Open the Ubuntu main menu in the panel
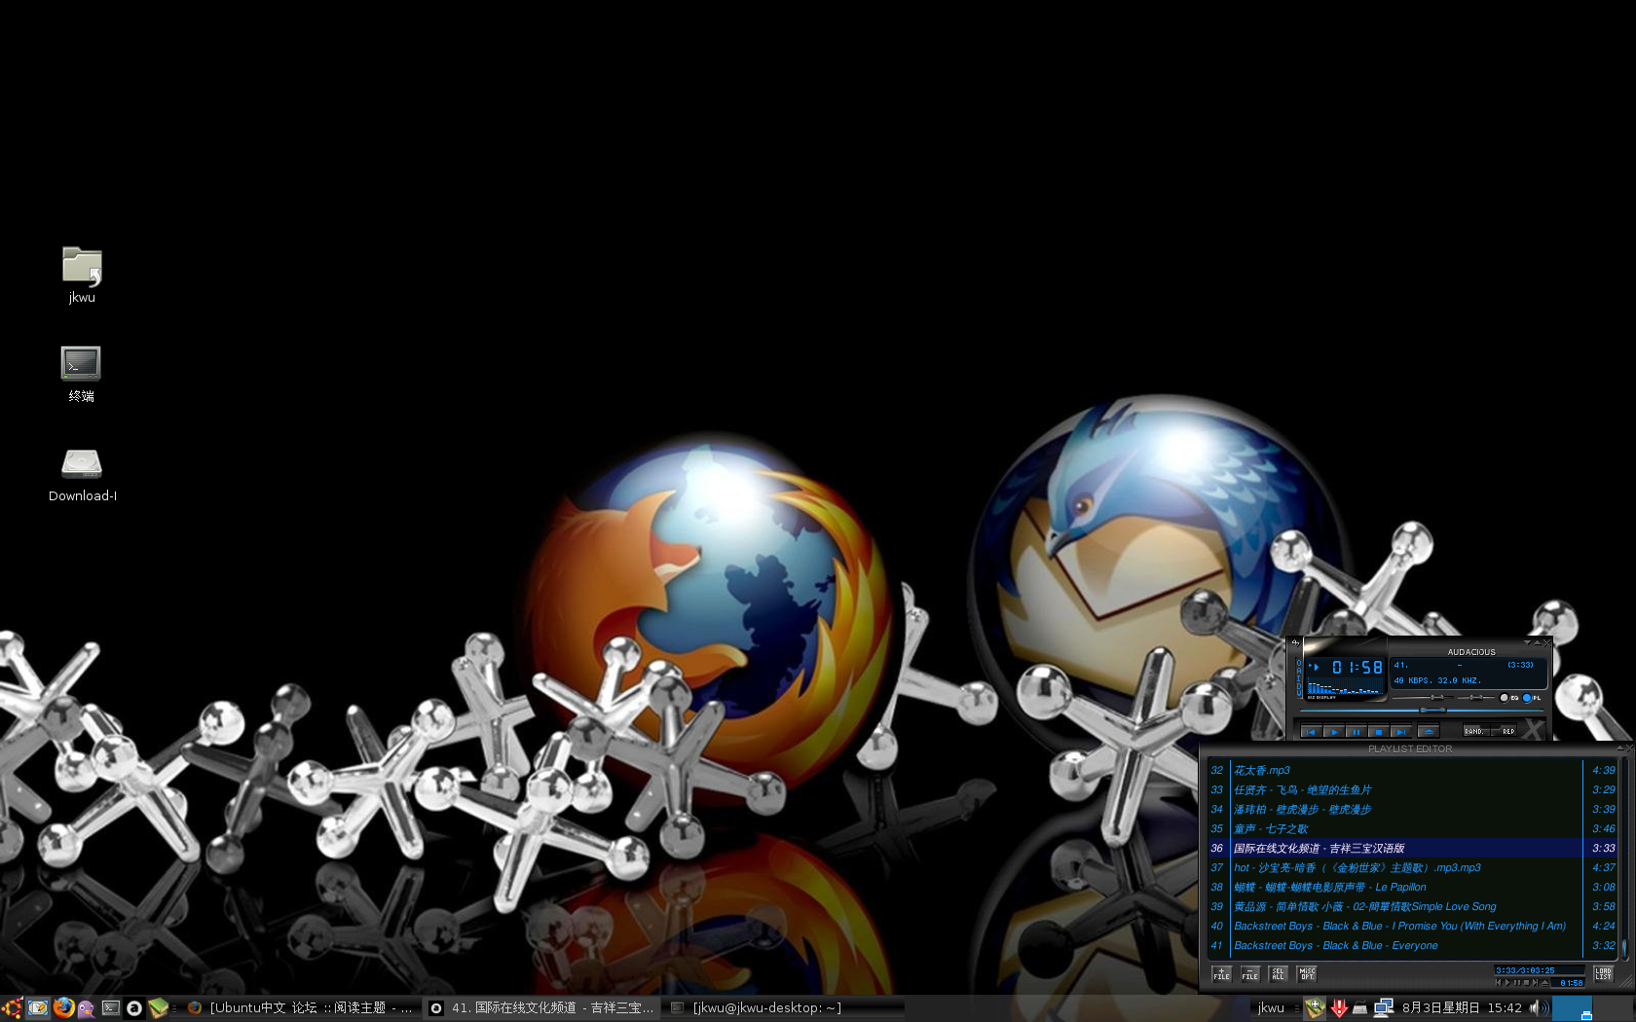Viewport: 1636px width, 1022px height. [12, 1008]
